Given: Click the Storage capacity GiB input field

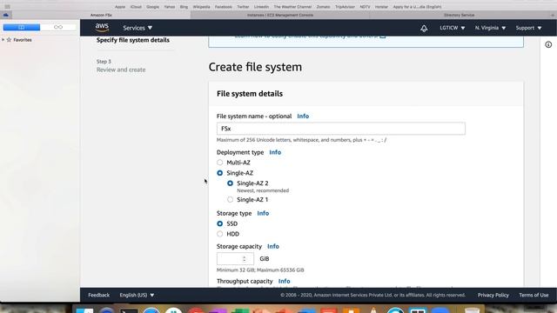Looking at the screenshot, I should point(235,259).
